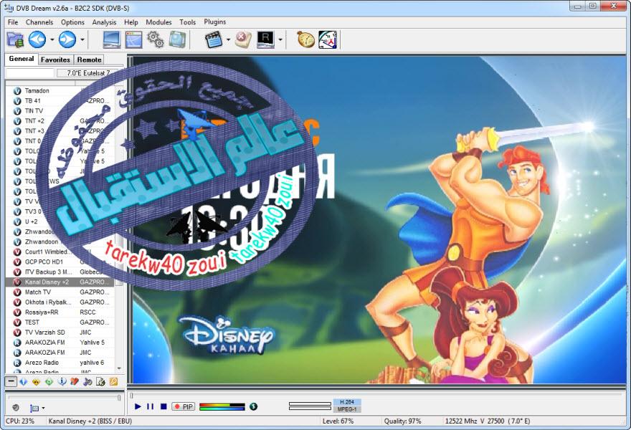631x430 pixels.
Task: Pause playback
Action: click(151, 406)
